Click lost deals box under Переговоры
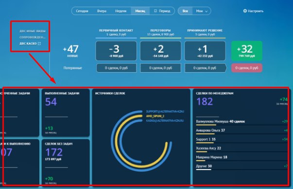 (x=160, y=68)
